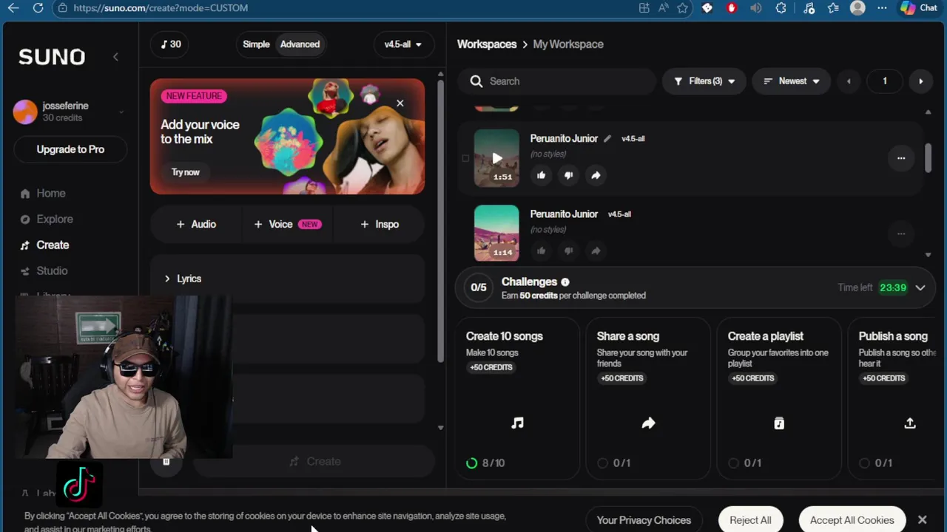Go to next page arrow
Viewport: 947px width, 532px height.
(x=921, y=81)
